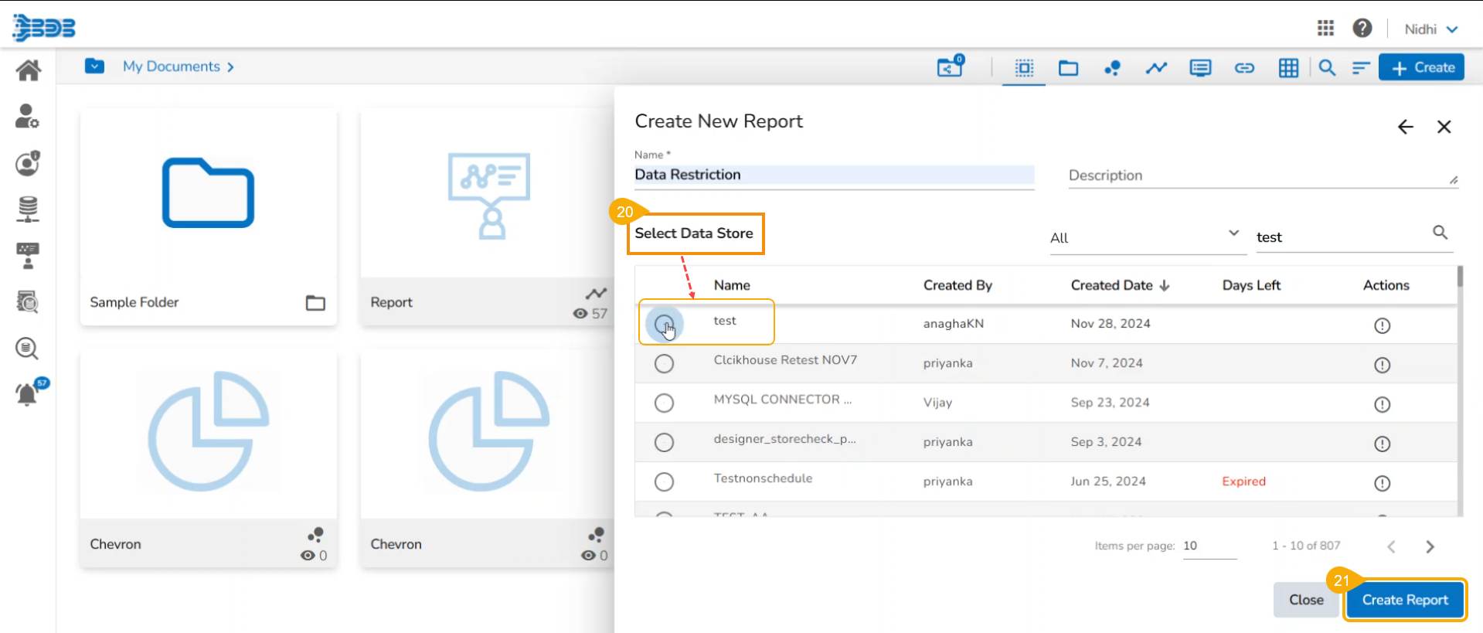The height and width of the screenshot is (633, 1483).
Task: Click the back arrow in report panel
Action: (x=1405, y=128)
